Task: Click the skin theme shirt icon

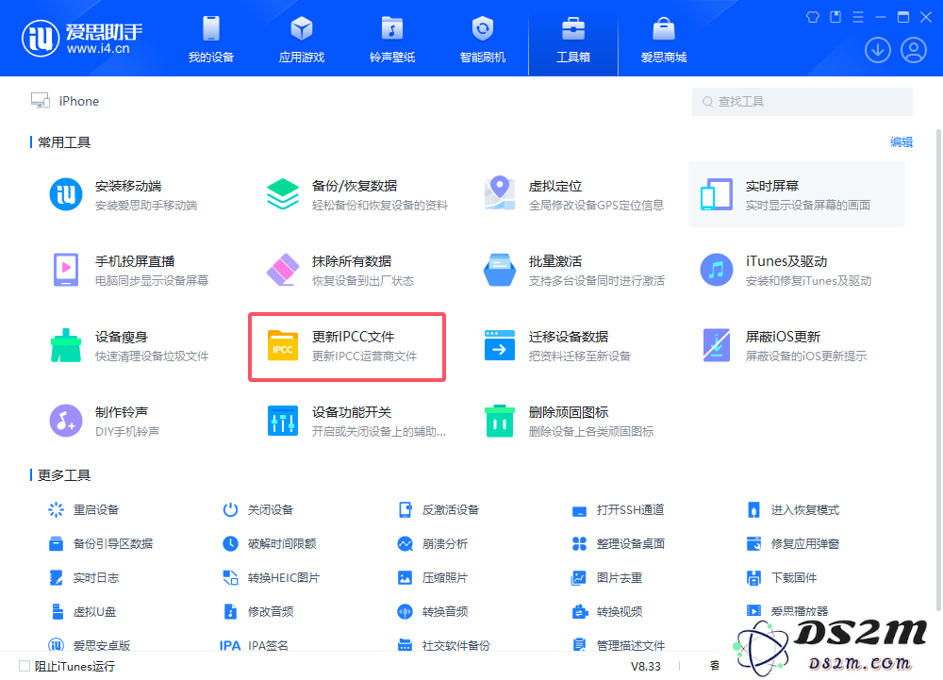Action: [813, 17]
